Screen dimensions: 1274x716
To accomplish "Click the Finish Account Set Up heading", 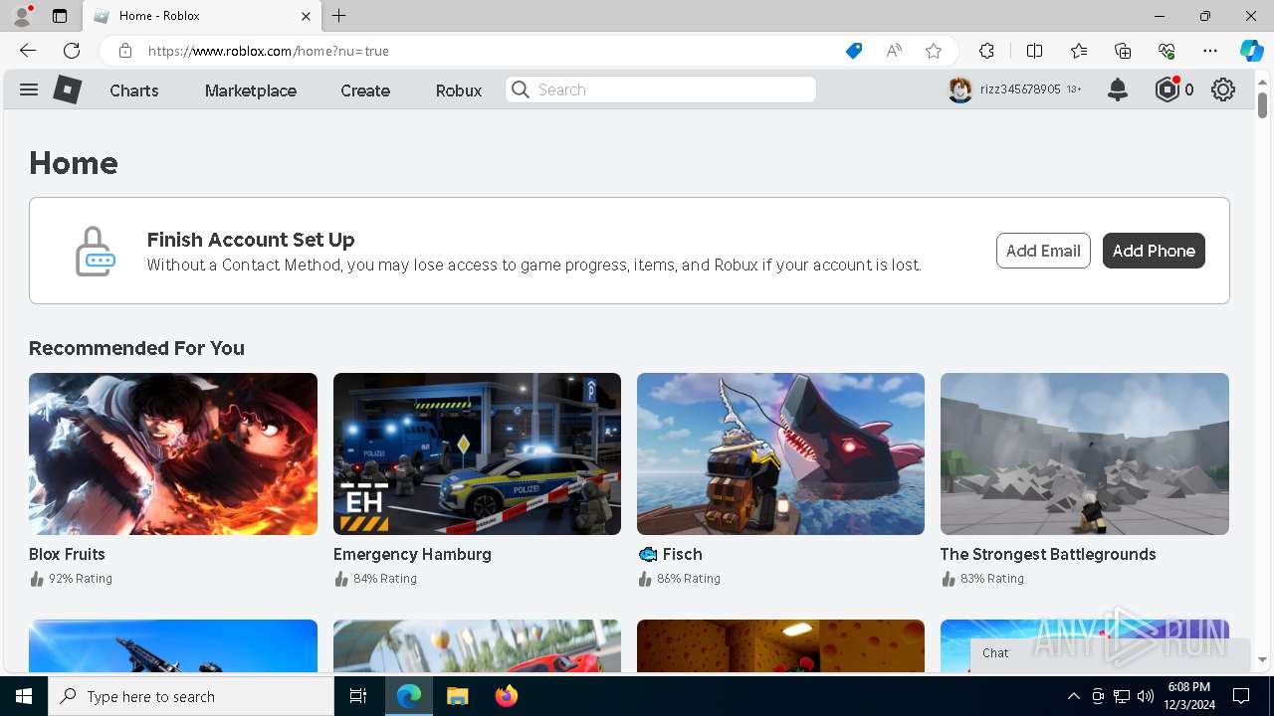I will tap(251, 240).
